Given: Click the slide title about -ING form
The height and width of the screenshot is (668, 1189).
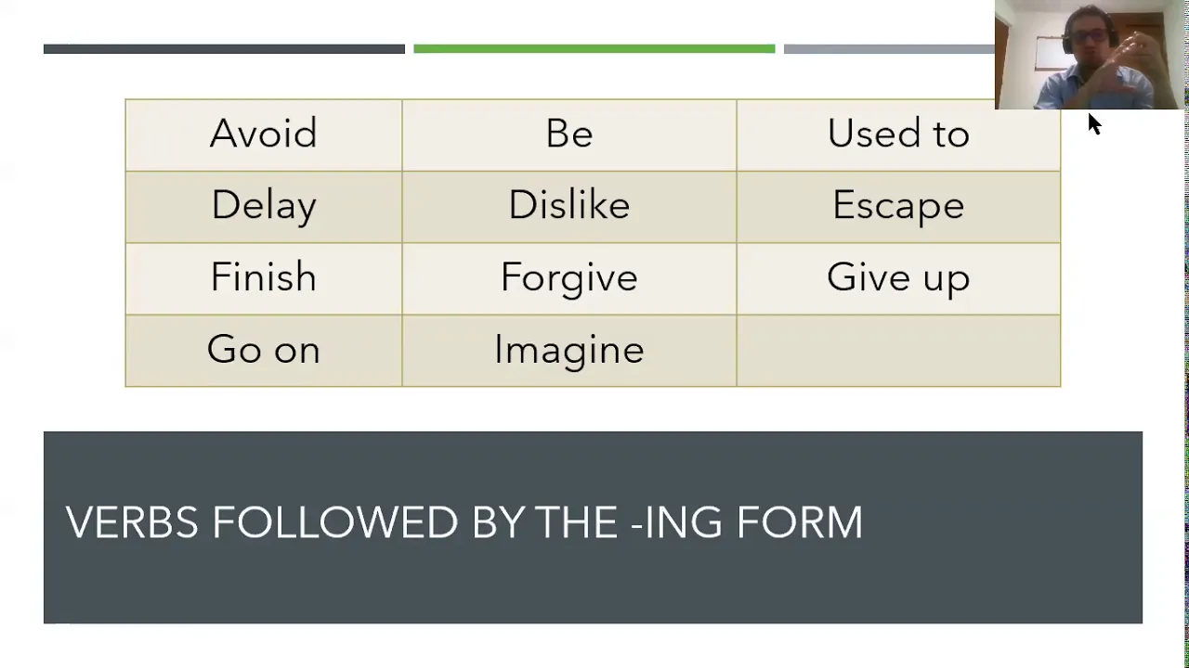Looking at the screenshot, I should (464, 523).
